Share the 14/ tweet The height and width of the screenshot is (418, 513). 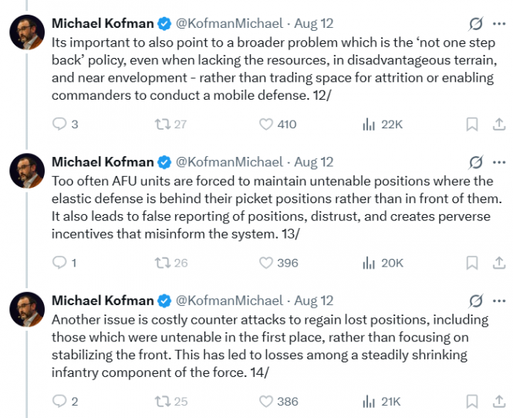tap(498, 401)
